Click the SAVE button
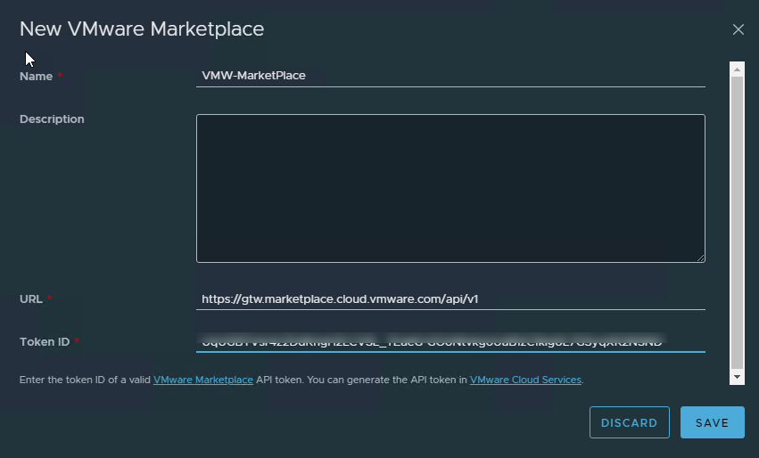The width and height of the screenshot is (759, 458). (712, 422)
